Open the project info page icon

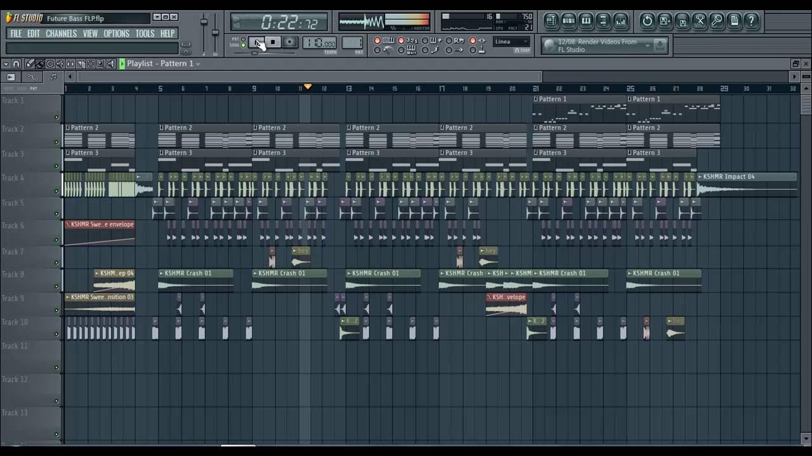click(735, 21)
